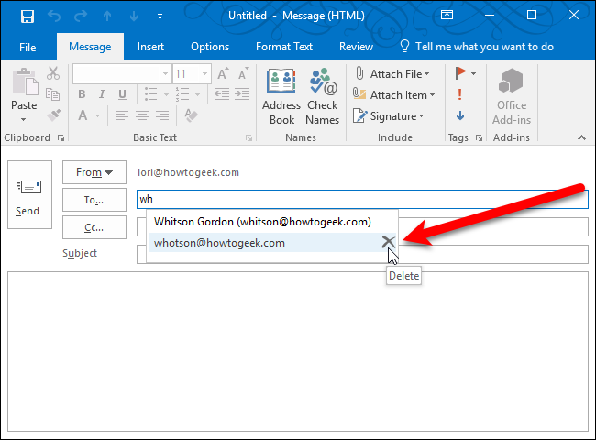Click the Send envelope button

(x=28, y=195)
